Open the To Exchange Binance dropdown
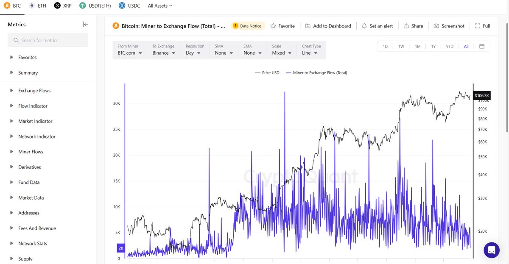509x264 pixels. (x=164, y=50)
